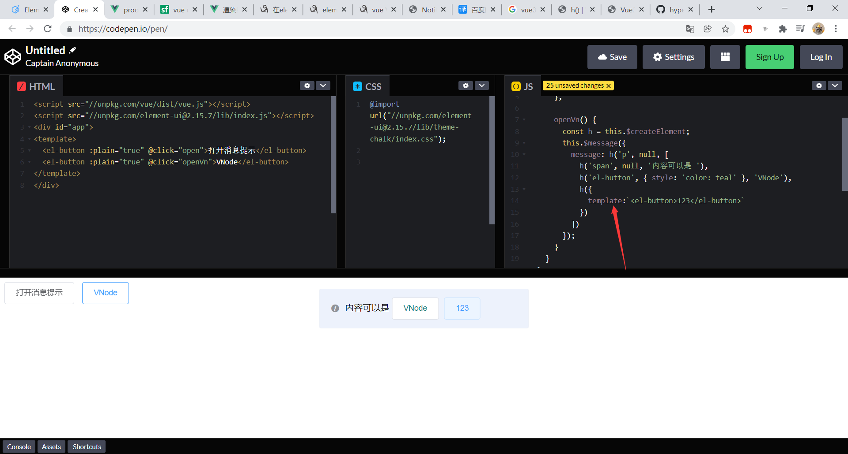Viewport: 848px width, 454px height.
Task: Open Assets panel
Action: pyautogui.click(x=51, y=447)
